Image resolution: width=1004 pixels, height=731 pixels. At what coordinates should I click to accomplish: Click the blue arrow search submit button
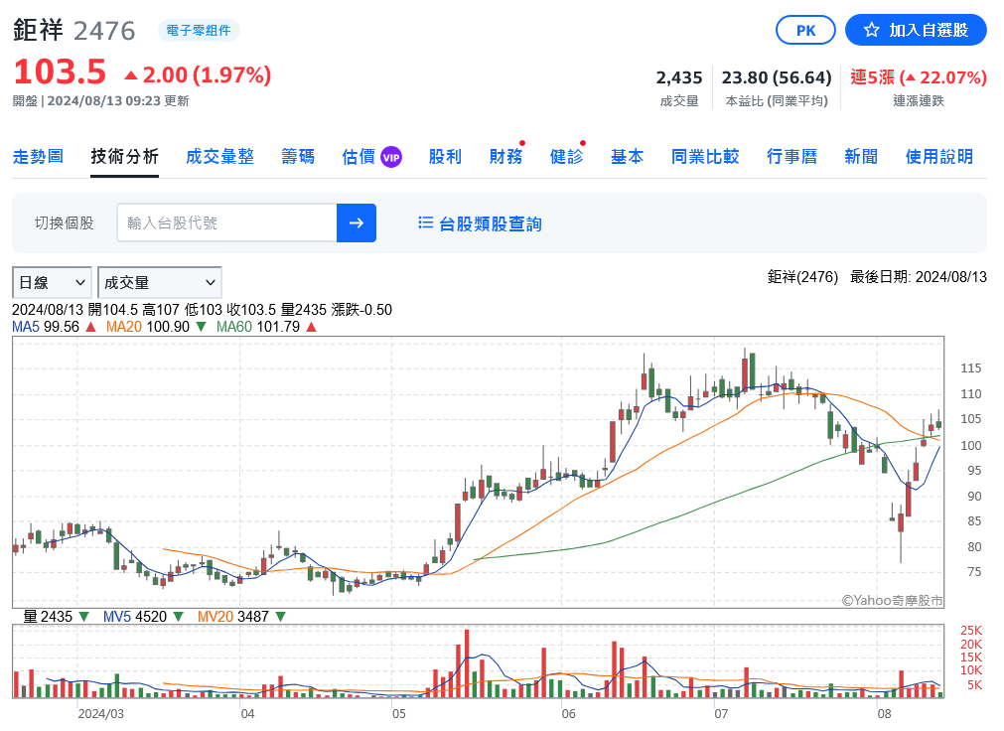(357, 222)
